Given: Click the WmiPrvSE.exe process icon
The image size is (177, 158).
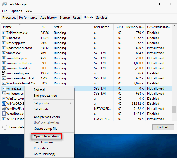Looking at the screenshot, I should click(4, 108).
